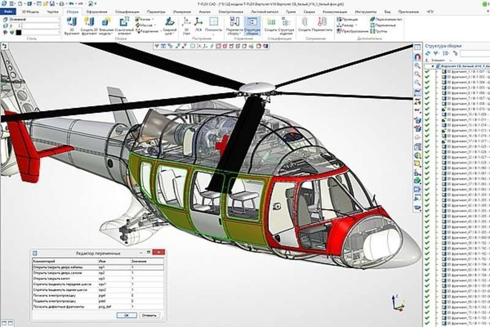The height and width of the screenshot is (327, 490).
Task: Open the Файл menu
Action: (8, 12)
